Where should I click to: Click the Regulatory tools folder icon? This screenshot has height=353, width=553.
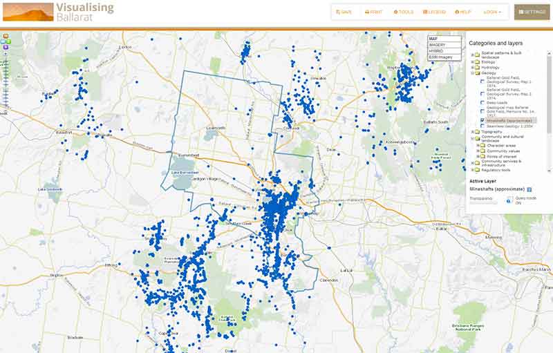[x=477, y=170]
